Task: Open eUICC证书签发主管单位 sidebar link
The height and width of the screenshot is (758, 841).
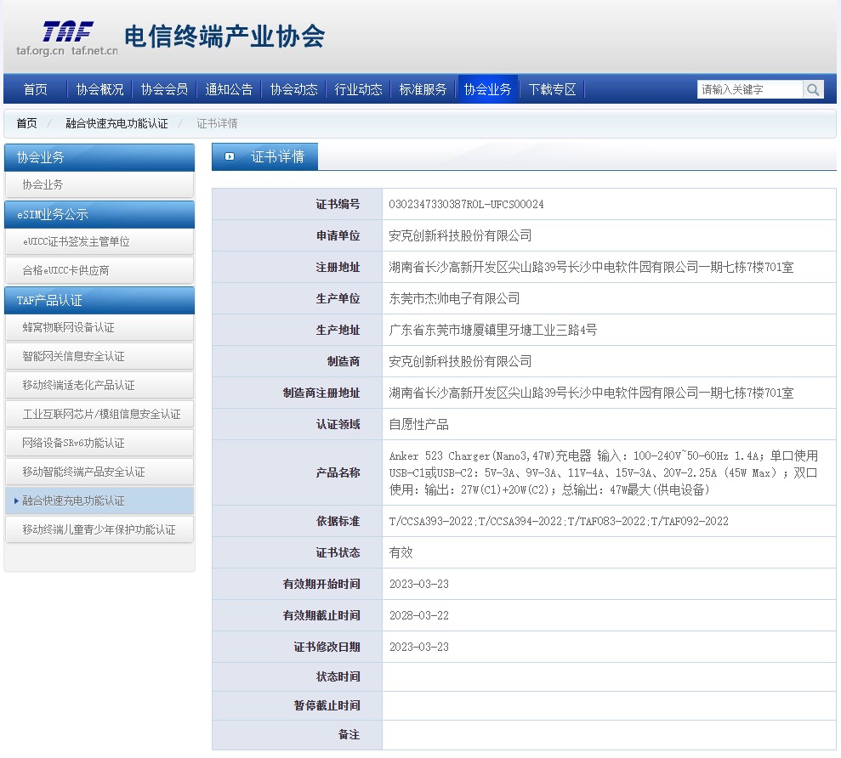Action: (x=99, y=242)
